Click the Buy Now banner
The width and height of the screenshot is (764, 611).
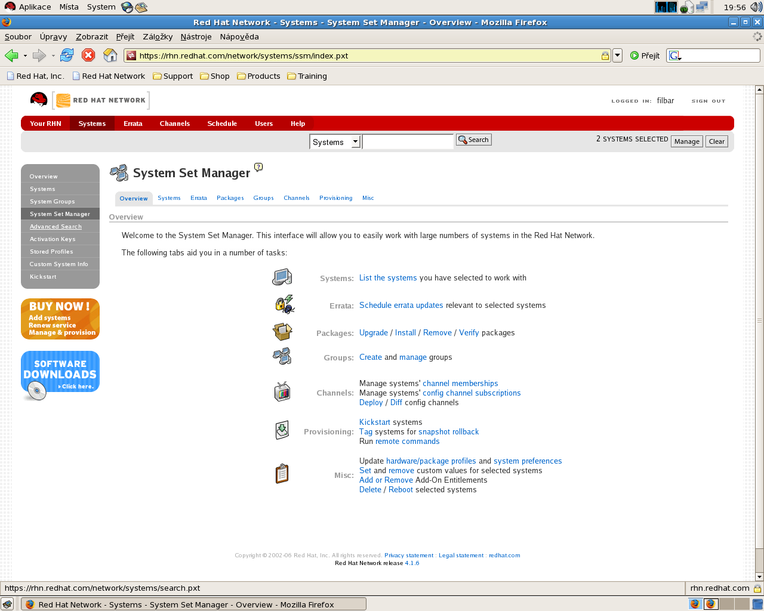[60, 319]
